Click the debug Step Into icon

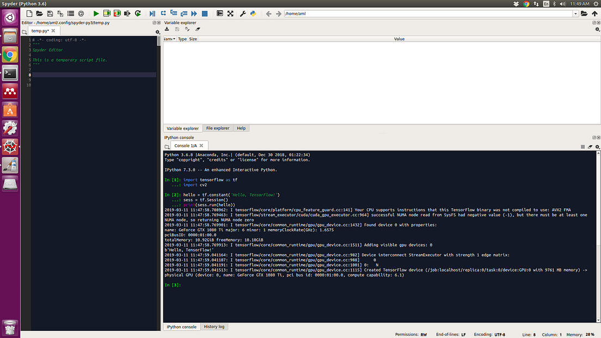pos(174,14)
